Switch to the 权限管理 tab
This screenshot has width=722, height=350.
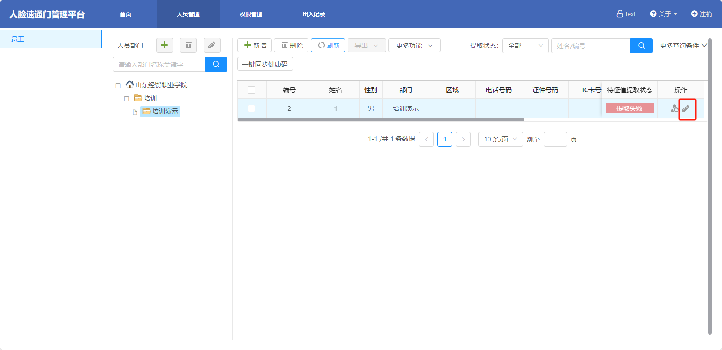pyautogui.click(x=251, y=14)
